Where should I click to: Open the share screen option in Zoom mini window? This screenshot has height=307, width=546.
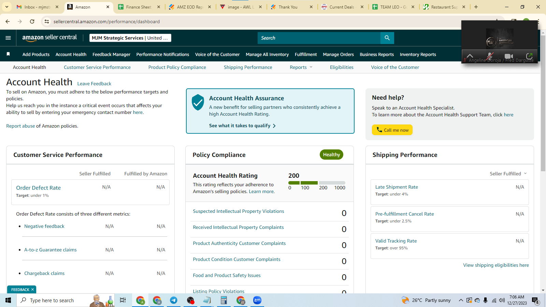coord(529,56)
